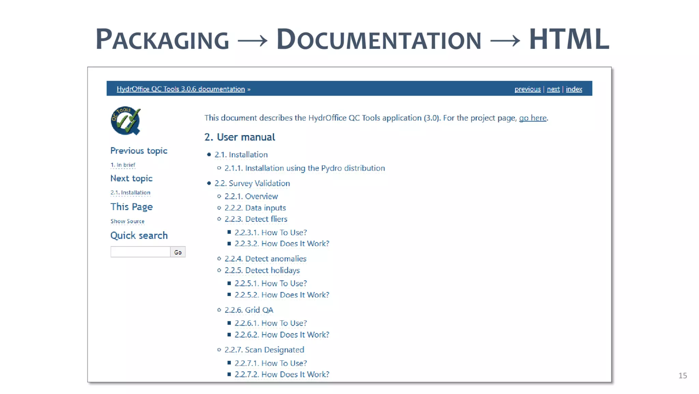Viewport: 699px width, 394px height.
Task: Click the QC Tools logo icon
Action: pos(126,121)
